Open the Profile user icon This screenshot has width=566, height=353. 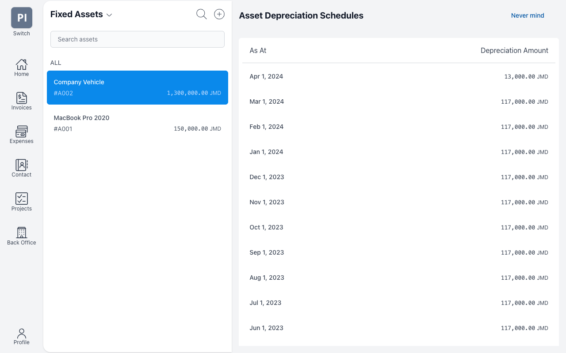(21, 334)
